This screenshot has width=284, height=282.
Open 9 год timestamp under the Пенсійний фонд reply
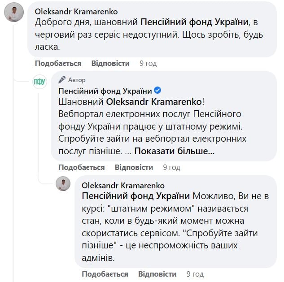pos(171,167)
